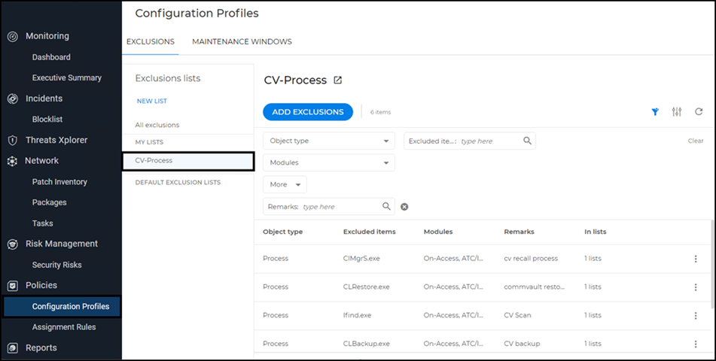Click the Remarks search magnifier icon
Viewport: 716px width, 361px height.
click(386, 206)
